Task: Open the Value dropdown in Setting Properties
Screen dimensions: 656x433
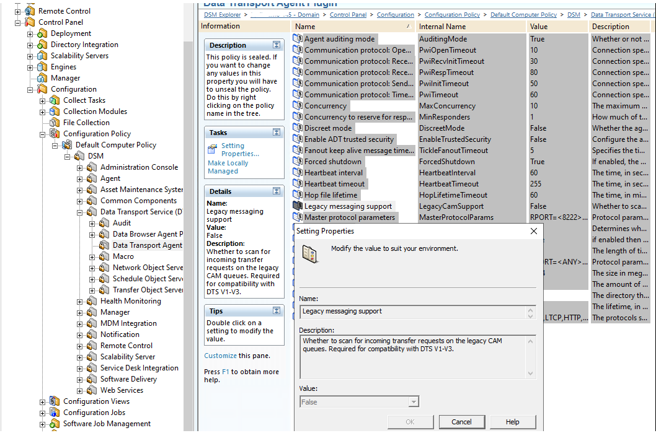Action: click(x=414, y=402)
